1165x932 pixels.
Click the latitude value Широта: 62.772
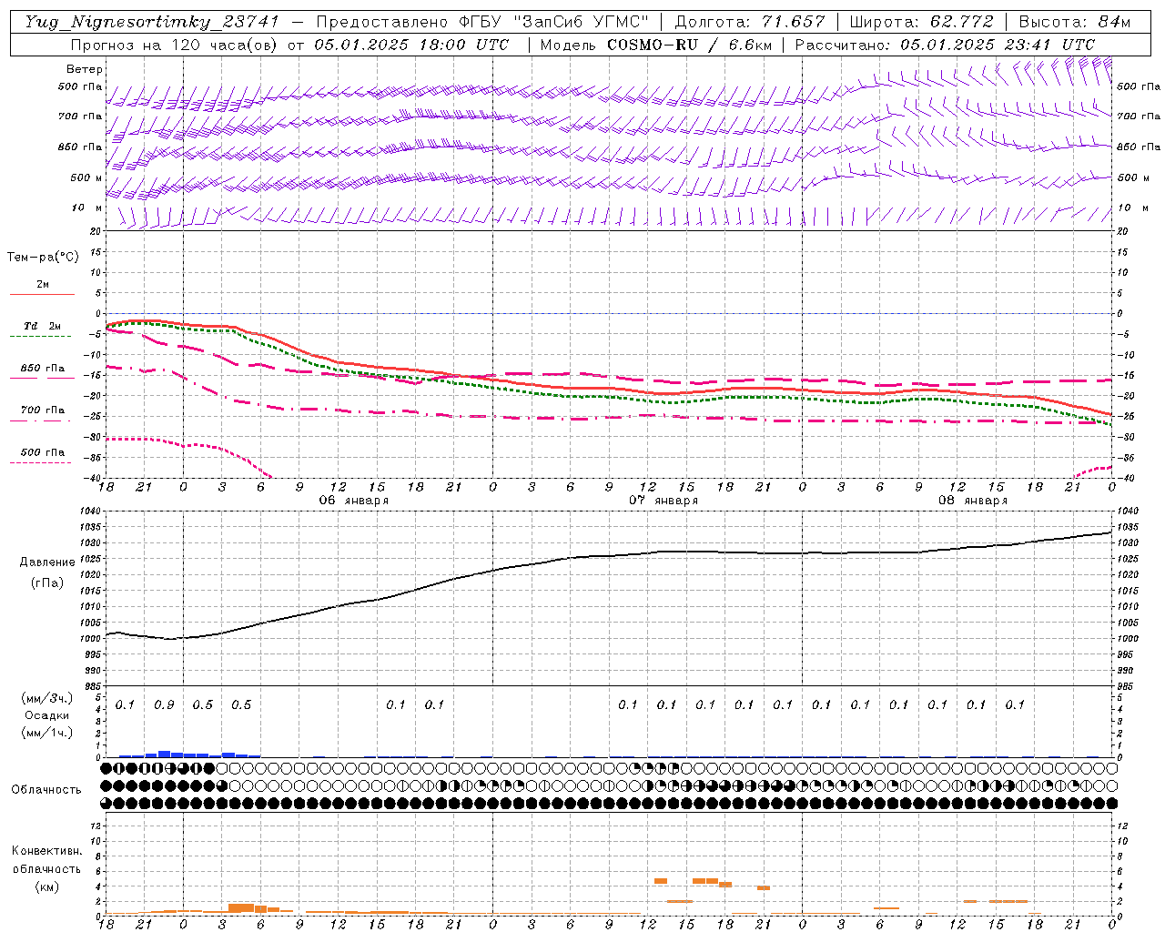tap(923, 22)
